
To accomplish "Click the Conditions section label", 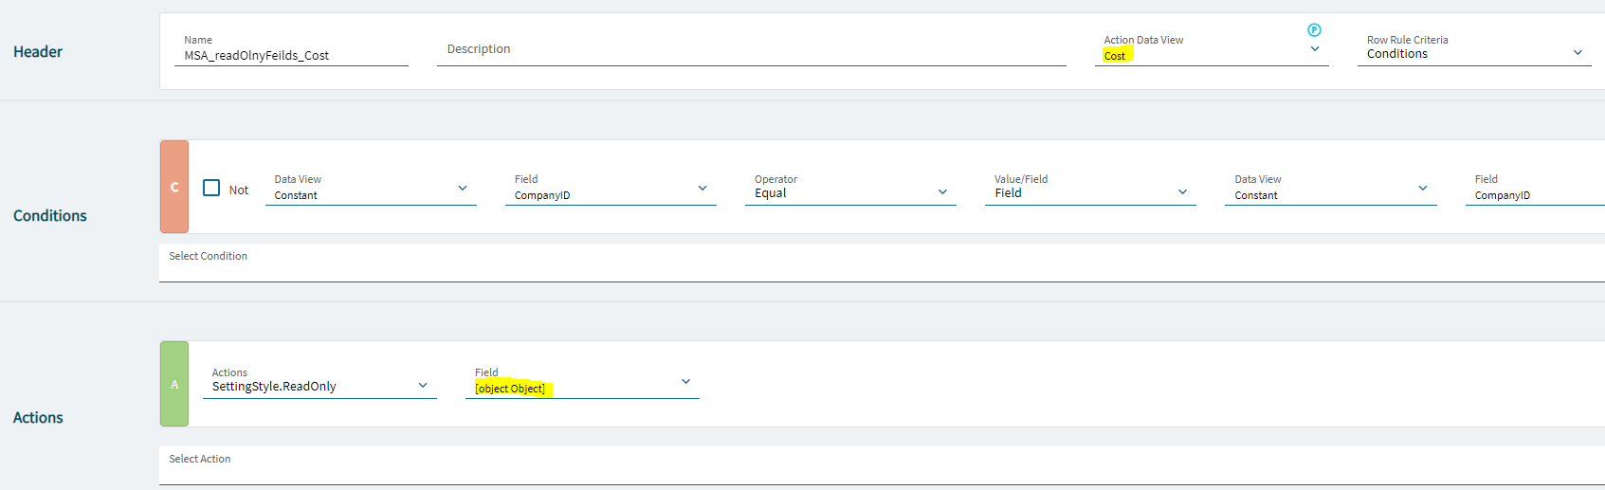I will pos(50,216).
